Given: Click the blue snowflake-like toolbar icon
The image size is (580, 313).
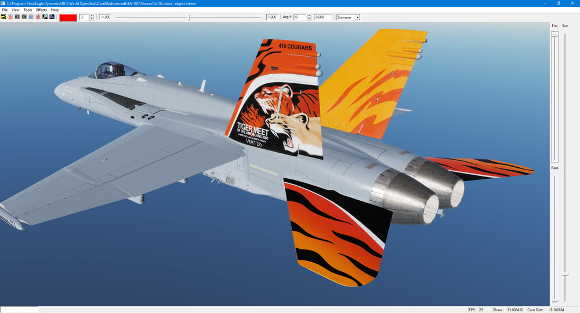Looking at the screenshot, I should pos(31,17).
